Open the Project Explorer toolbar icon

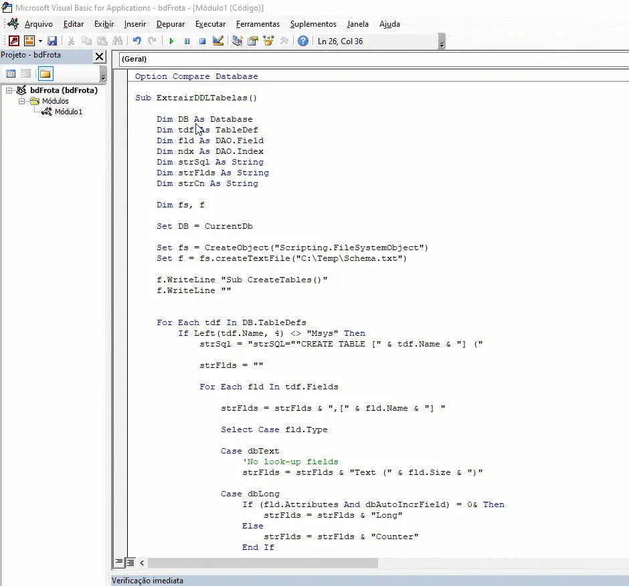click(x=237, y=41)
